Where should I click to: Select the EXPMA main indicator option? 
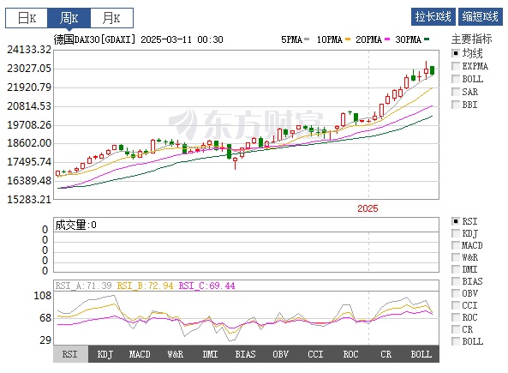456,66
